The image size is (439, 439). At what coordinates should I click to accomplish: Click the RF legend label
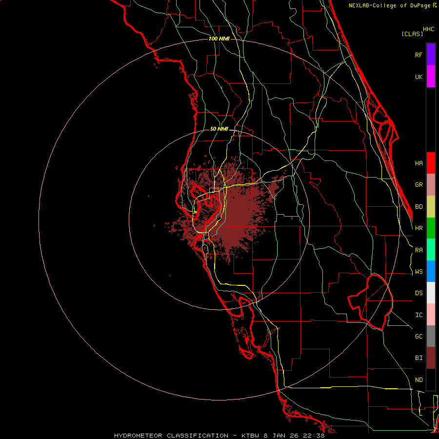pyautogui.click(x=419, y=55)
